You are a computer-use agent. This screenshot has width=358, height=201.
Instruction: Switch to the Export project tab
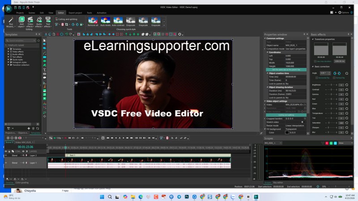coord(75,13)
